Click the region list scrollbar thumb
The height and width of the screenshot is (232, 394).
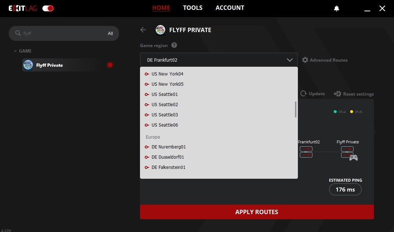tap(295, 109)
